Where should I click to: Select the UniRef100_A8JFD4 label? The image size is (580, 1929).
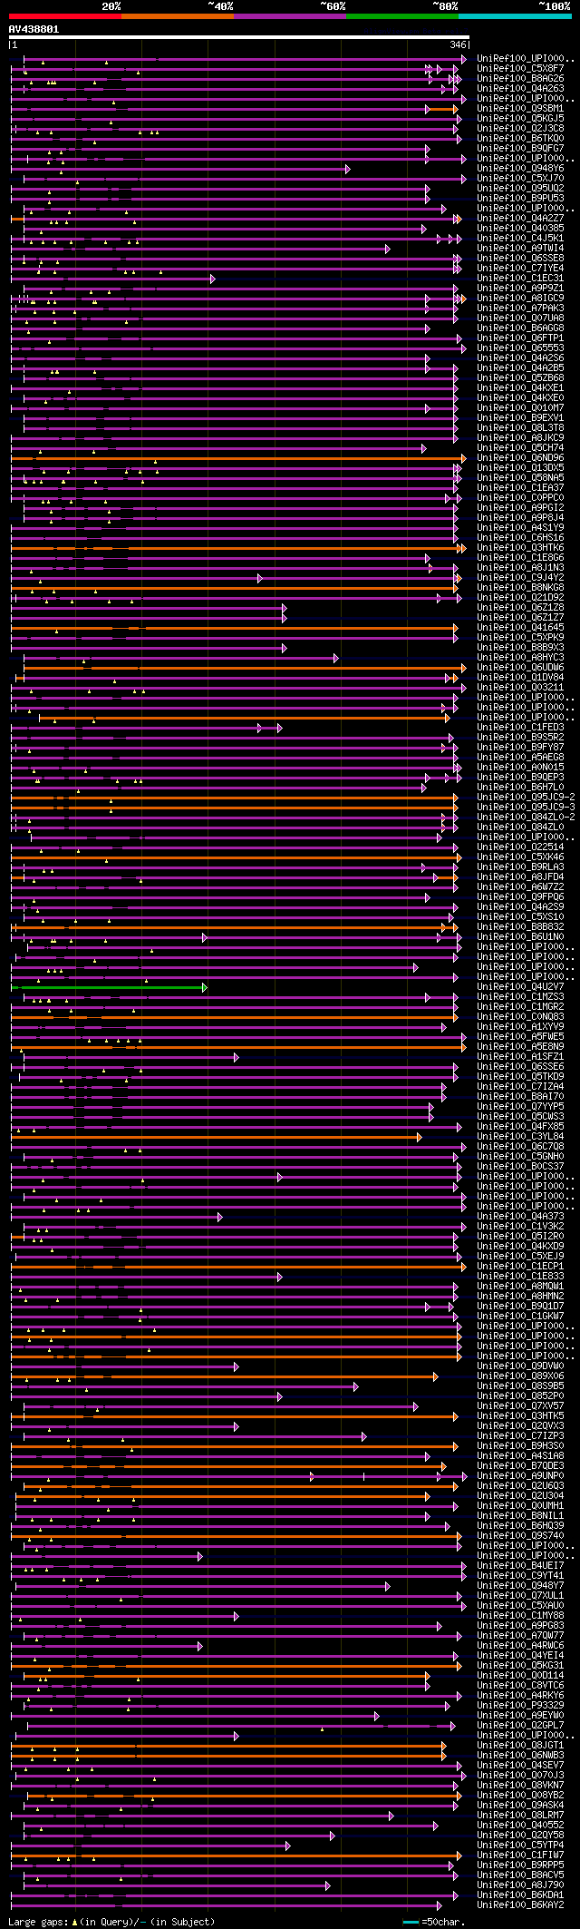pos(520,876)
